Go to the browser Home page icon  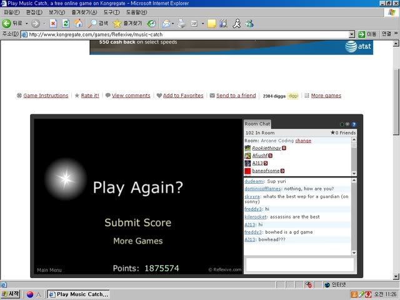[78, 23]
